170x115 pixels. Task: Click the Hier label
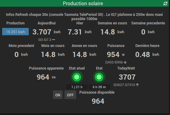coord(80,23)
